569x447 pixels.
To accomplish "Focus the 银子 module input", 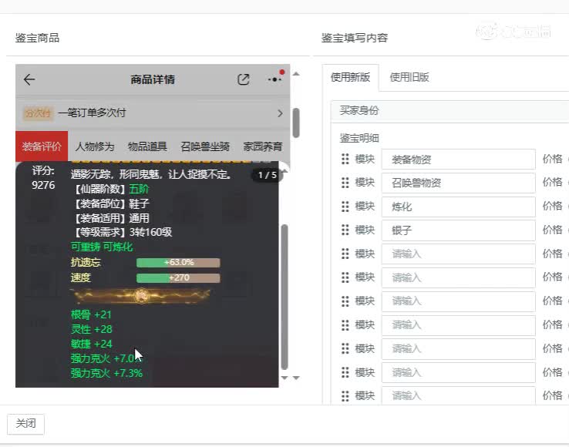I will click(458, 230).
